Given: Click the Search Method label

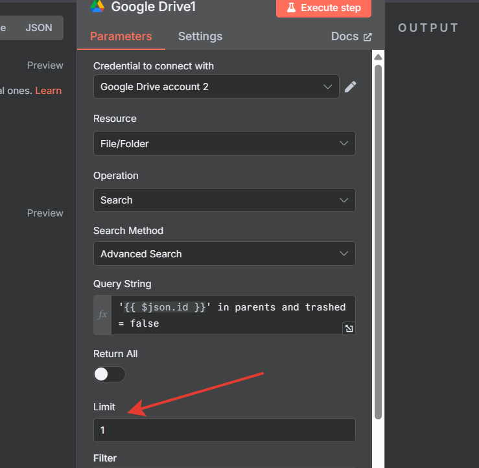Looking at the screenshot, I should 128,231.
